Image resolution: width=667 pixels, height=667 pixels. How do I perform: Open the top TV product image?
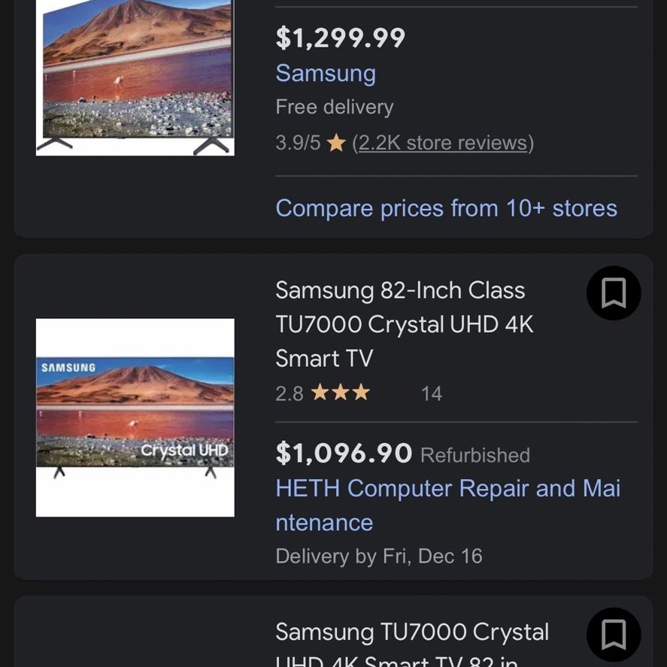click(x=135, y=78)
